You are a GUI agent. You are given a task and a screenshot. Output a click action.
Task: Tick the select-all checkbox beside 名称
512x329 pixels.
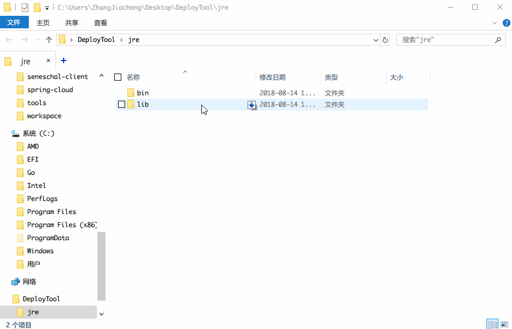point(118,77)
